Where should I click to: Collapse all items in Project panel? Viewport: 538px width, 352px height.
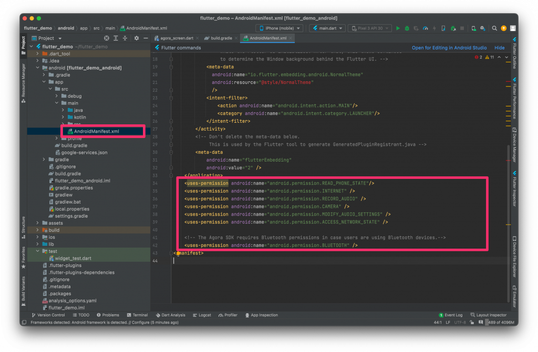125,38
